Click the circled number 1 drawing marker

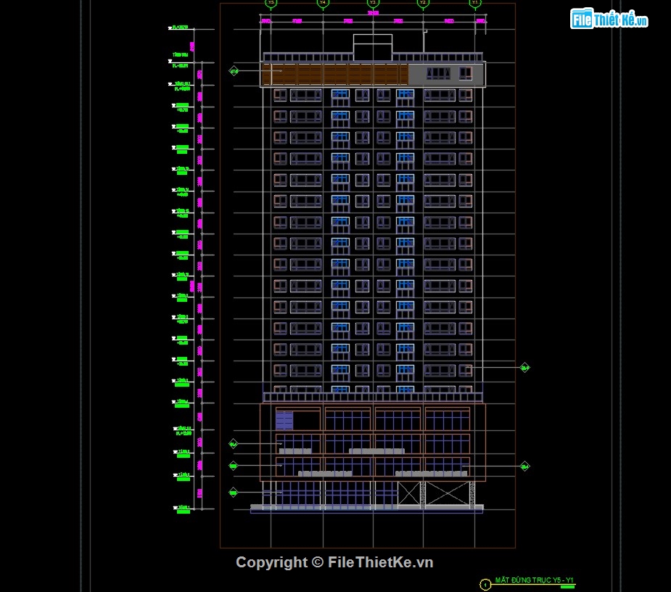click(485, 584)
